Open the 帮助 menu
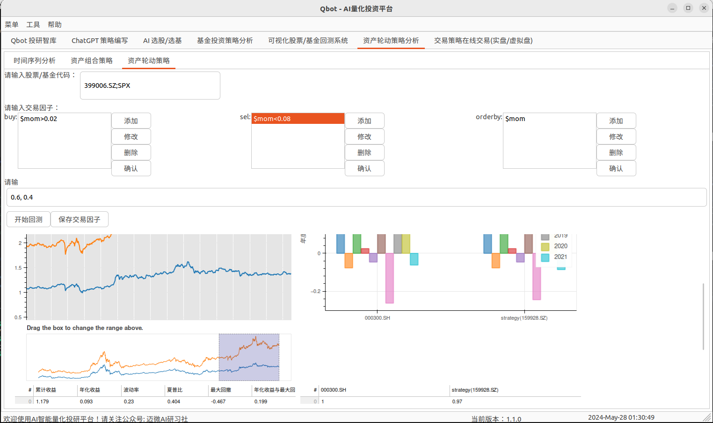Viewport: 713px width, 423px height. point(55,24)
